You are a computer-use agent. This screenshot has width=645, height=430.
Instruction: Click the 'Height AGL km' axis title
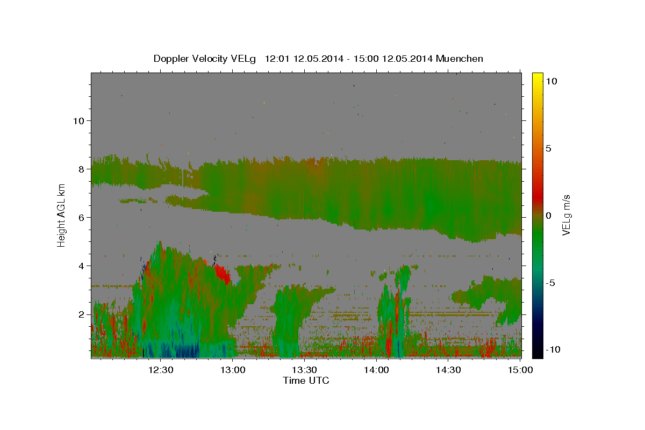coord(62,215)
